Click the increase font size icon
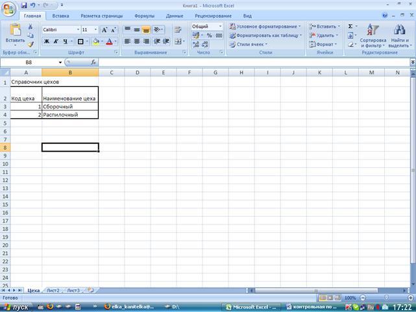 tap(104, 30)
